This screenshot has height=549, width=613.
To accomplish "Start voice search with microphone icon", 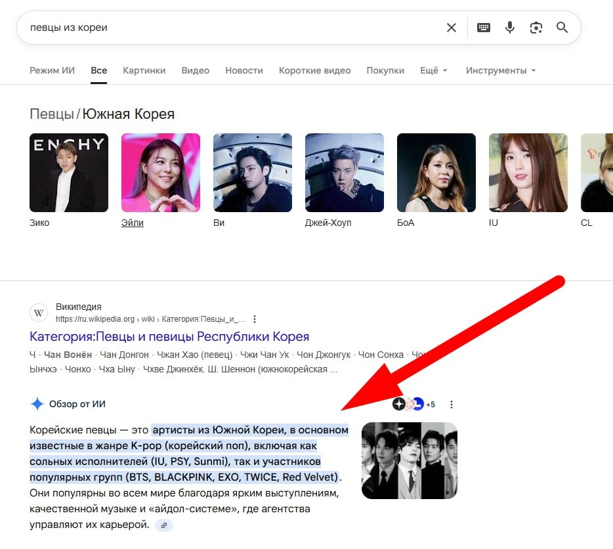I will (510, 28).
